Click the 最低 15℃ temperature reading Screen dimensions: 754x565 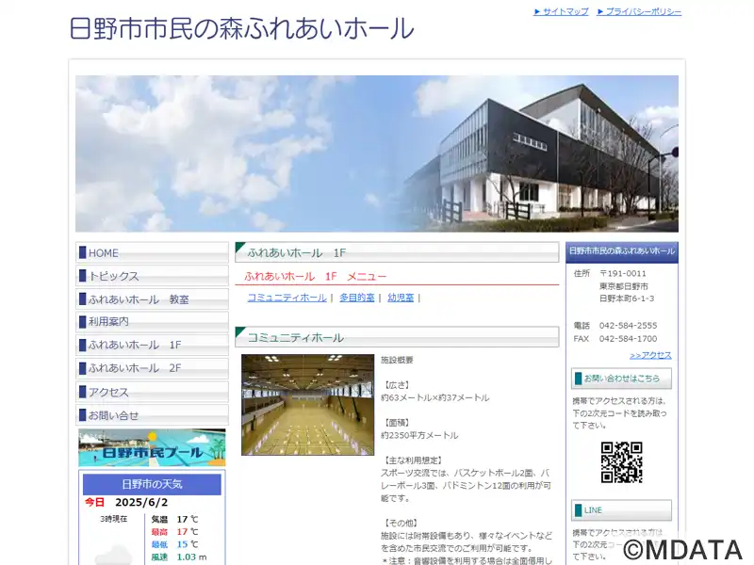pyautogui.click(x=174, y=544)
